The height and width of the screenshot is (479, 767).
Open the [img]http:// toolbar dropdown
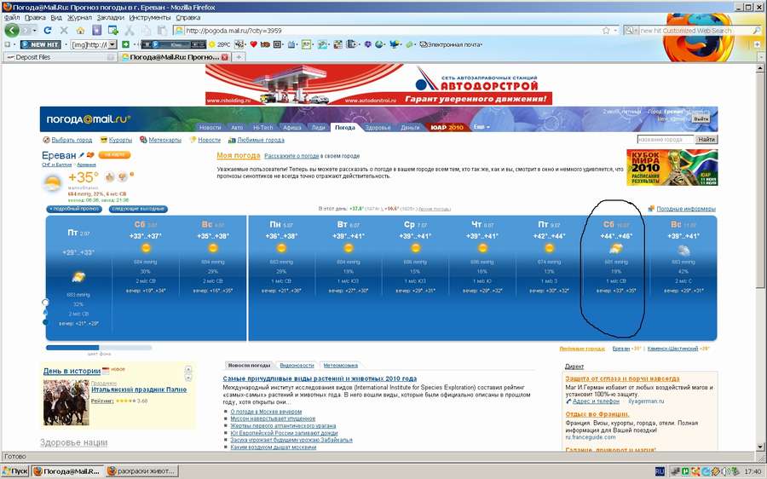[x=112, y=44]
